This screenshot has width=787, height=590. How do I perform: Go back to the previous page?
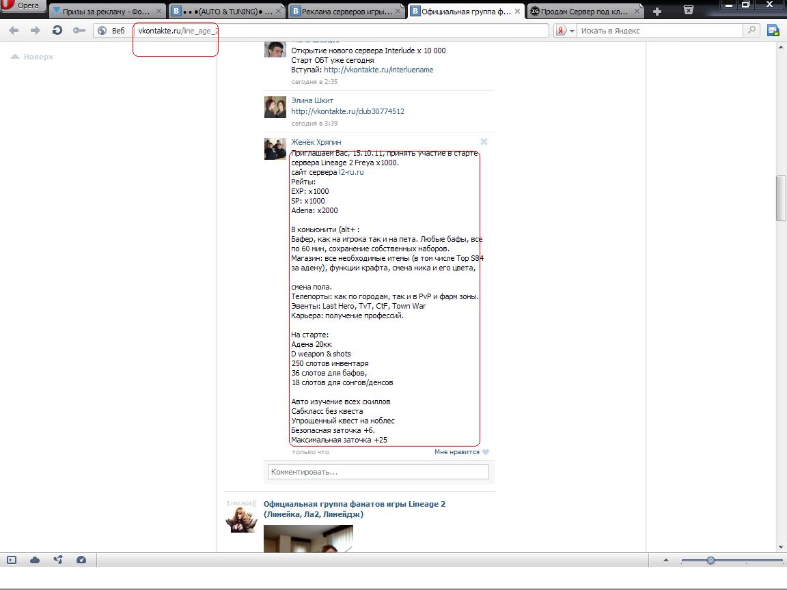tap(14, 31)
